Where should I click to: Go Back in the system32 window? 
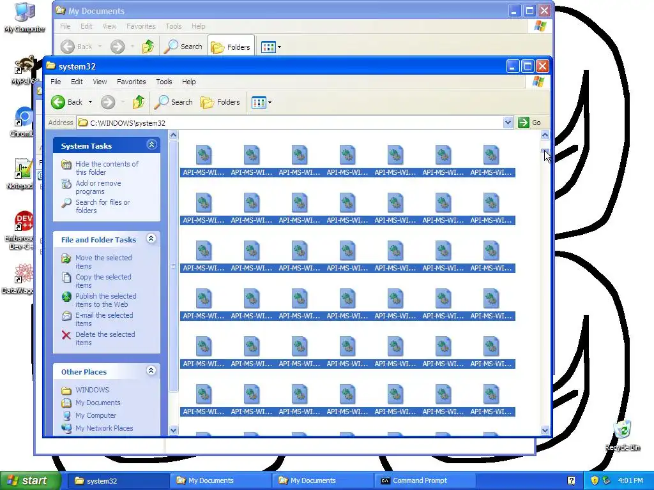66,102
